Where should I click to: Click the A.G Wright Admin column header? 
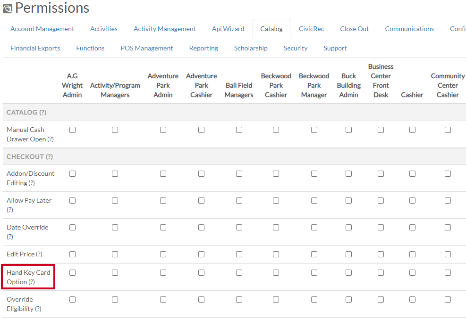(72, 85)
